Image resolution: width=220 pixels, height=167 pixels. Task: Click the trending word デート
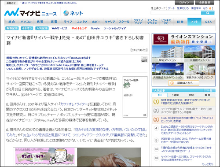tap(171, 8)
